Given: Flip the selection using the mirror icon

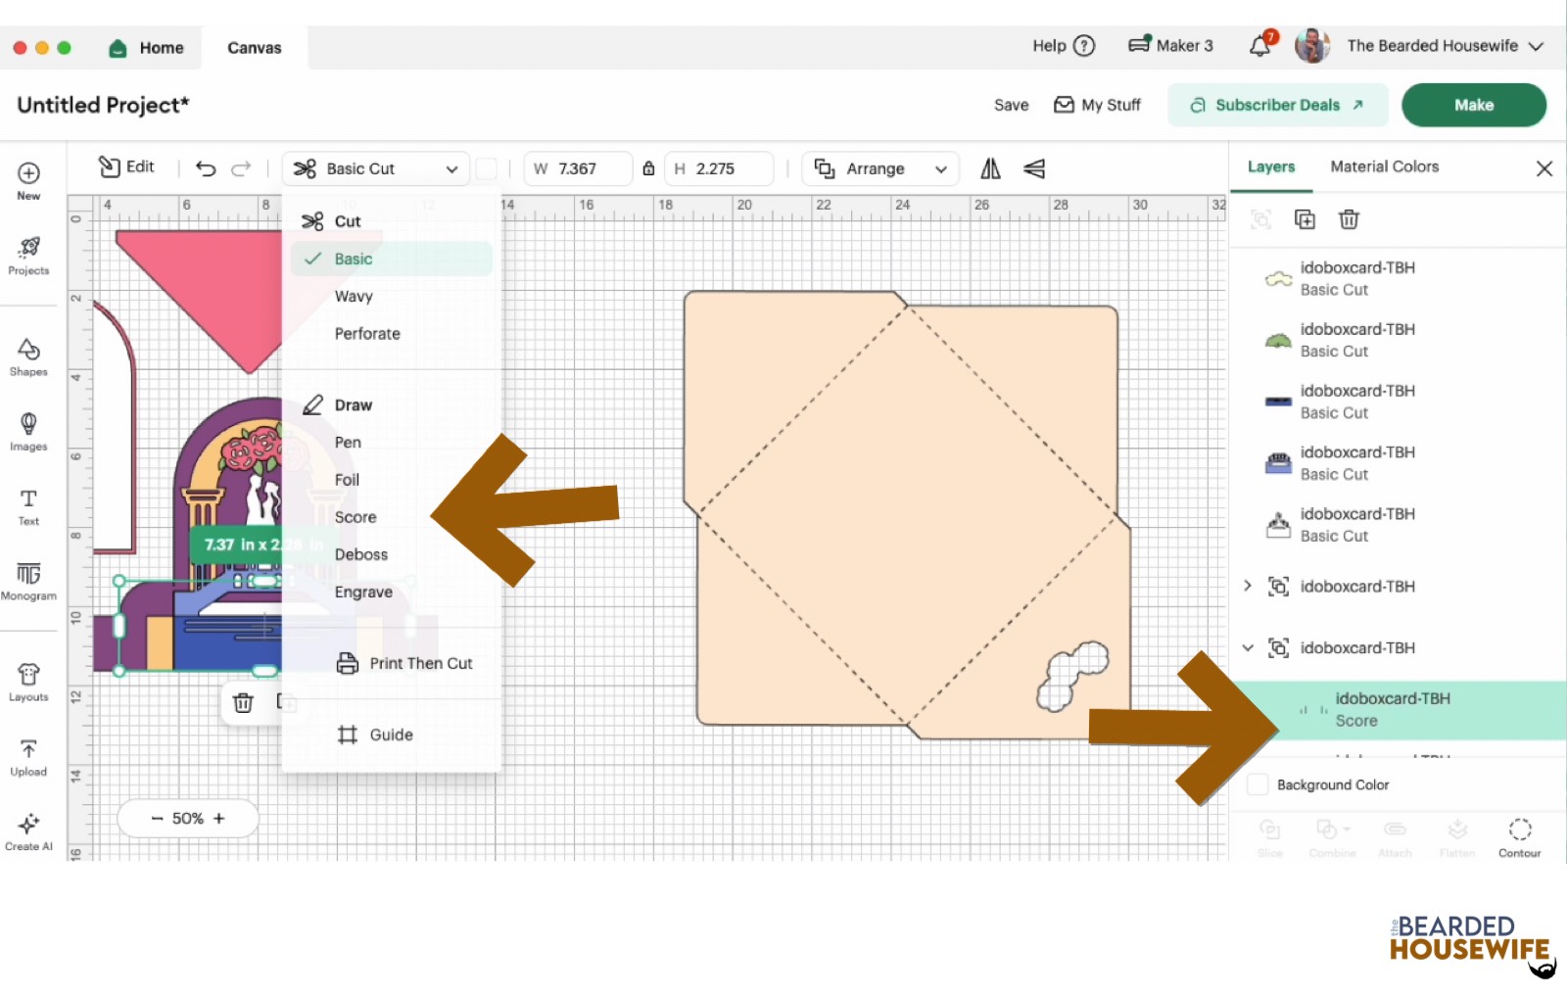Looking at the screenshot, I should click(x=990, y=168).
